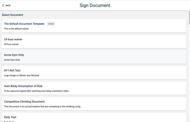The width and height of the screenshot is (190, 122).
Task: Click the 24 hour waiver description text
Action: (11, 44)
